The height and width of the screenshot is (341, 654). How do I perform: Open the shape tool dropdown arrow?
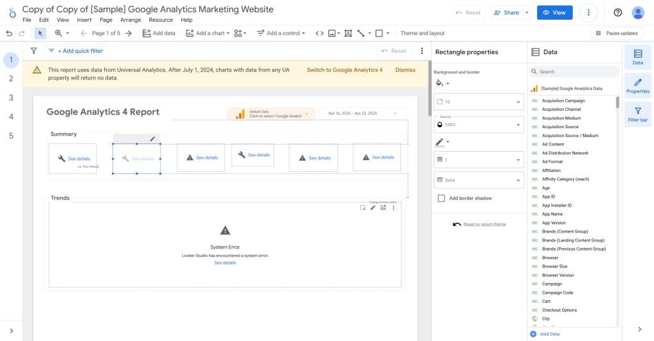(x=388, y=33)
